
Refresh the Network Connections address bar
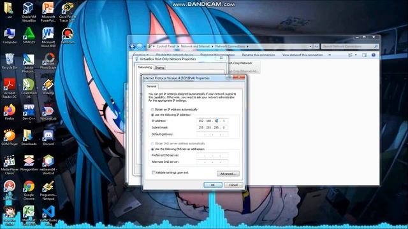[x=316, y=46]
